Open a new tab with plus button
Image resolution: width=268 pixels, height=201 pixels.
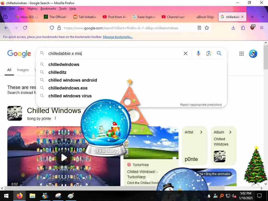tap(252, 17)
